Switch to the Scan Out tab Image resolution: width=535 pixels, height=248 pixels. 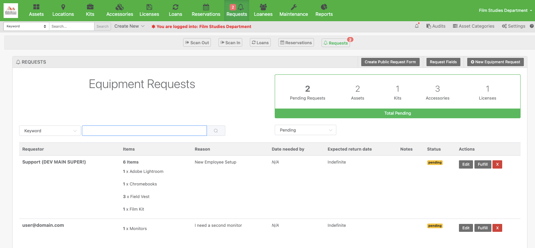coord(197,43)
